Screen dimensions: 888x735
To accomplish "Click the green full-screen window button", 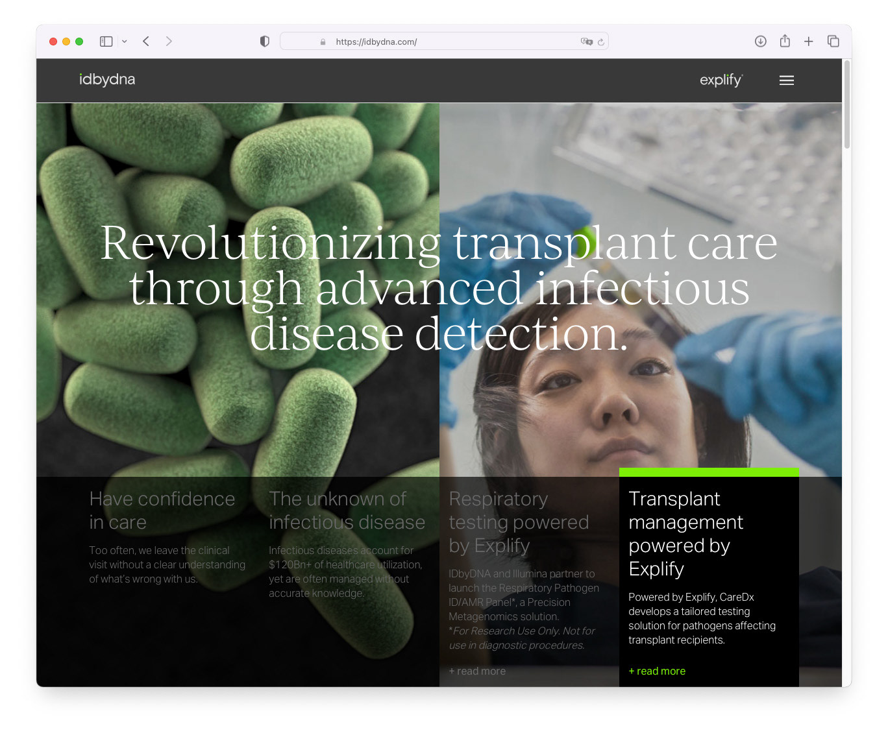I will tap(79, 42).
